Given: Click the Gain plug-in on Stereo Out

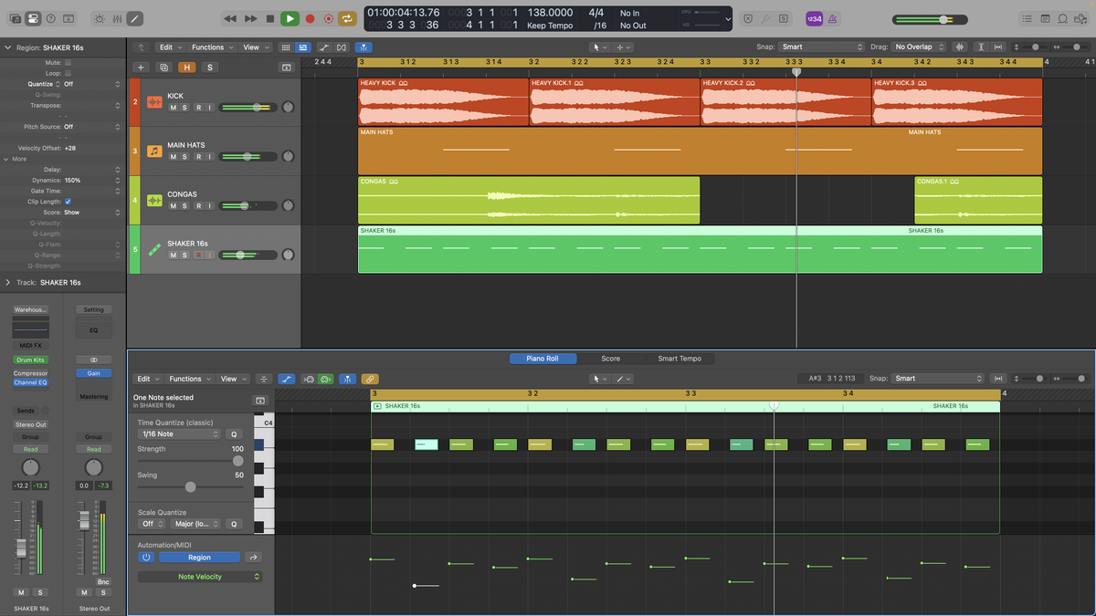Looking at the screenshot, I should click(94, 373).
